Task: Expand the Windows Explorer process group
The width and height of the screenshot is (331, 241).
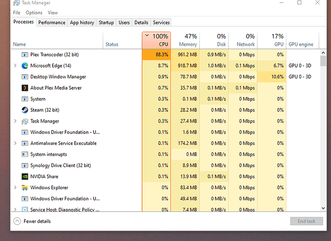Action: [x=15, y=188]
